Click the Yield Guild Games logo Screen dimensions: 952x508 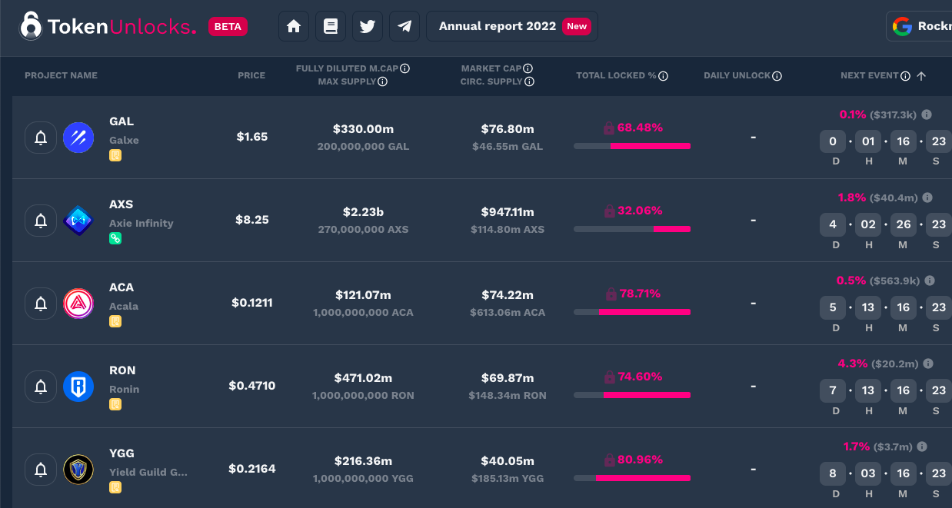(x=78, y=470)
